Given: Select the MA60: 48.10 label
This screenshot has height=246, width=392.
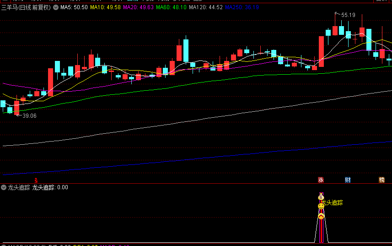Looking at the screenshot, I should coord(171,7).
